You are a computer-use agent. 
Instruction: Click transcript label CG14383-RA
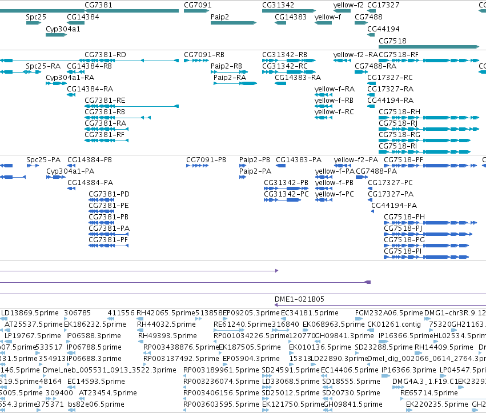click(298, 78)
